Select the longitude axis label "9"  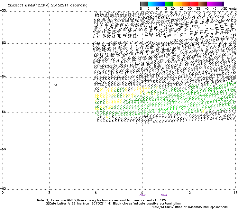click(x=142, y=193)
